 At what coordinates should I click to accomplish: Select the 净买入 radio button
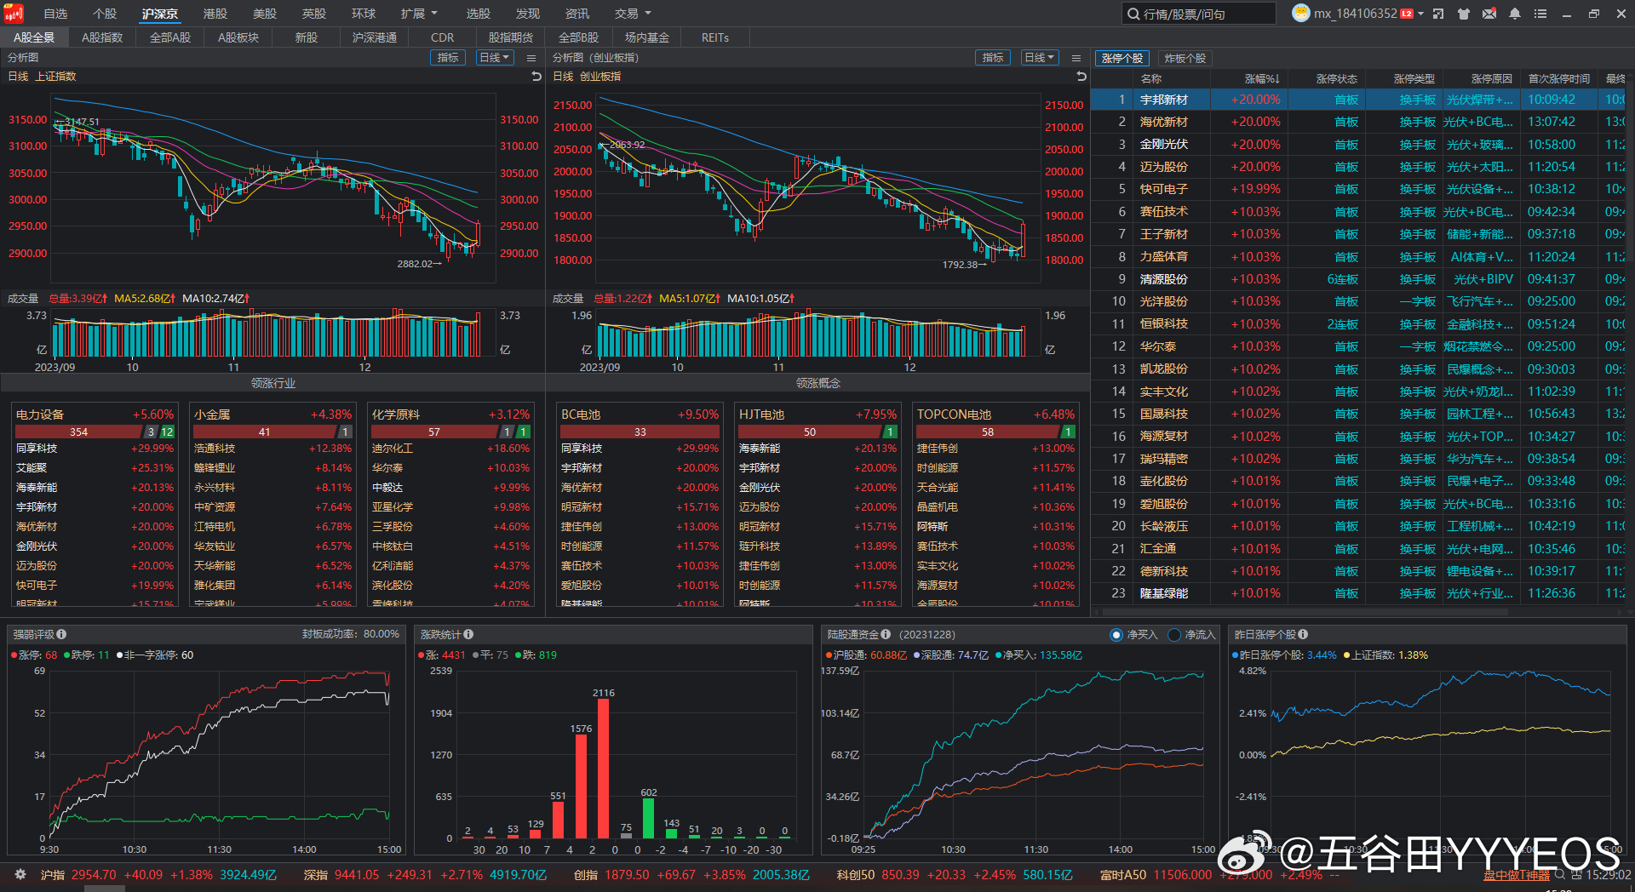click(x=1116, y=635)
